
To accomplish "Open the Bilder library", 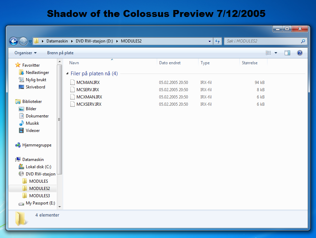I will coord(31,109).
